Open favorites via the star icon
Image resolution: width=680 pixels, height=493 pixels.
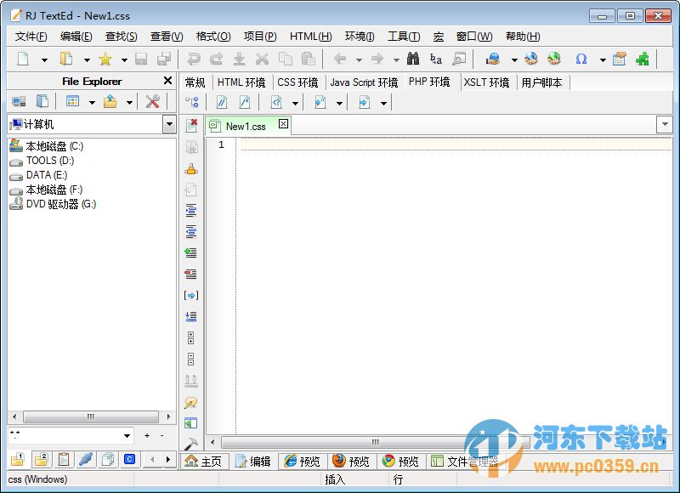(105, 59)
